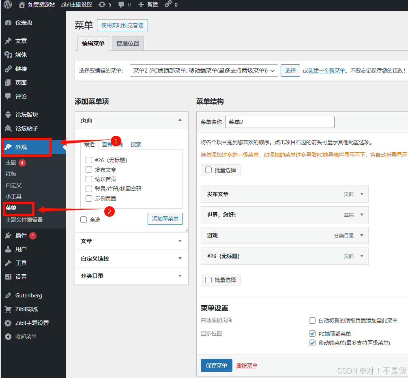Open the 主题文件编辑器 submenu item

24,220
